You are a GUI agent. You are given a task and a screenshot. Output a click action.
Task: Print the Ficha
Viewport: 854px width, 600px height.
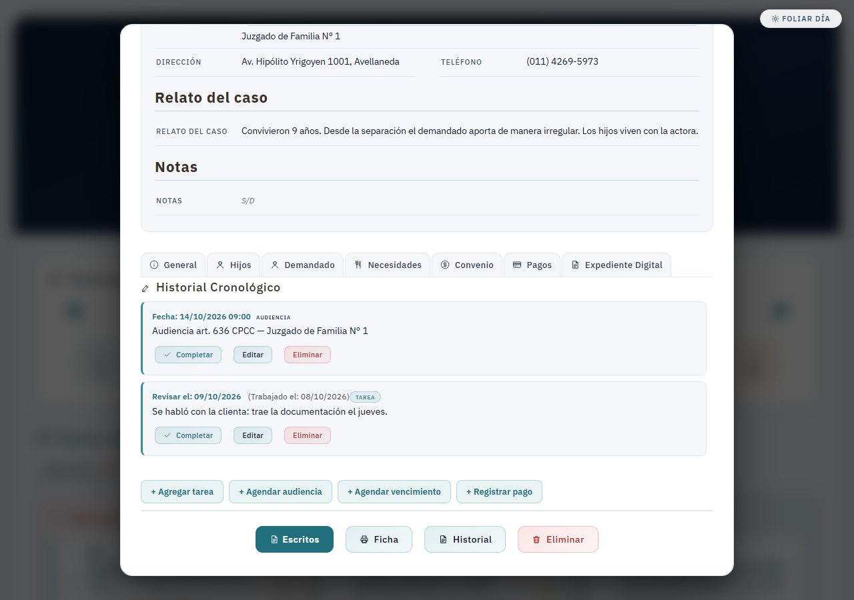pyautogui.click(x=379, y=539)
